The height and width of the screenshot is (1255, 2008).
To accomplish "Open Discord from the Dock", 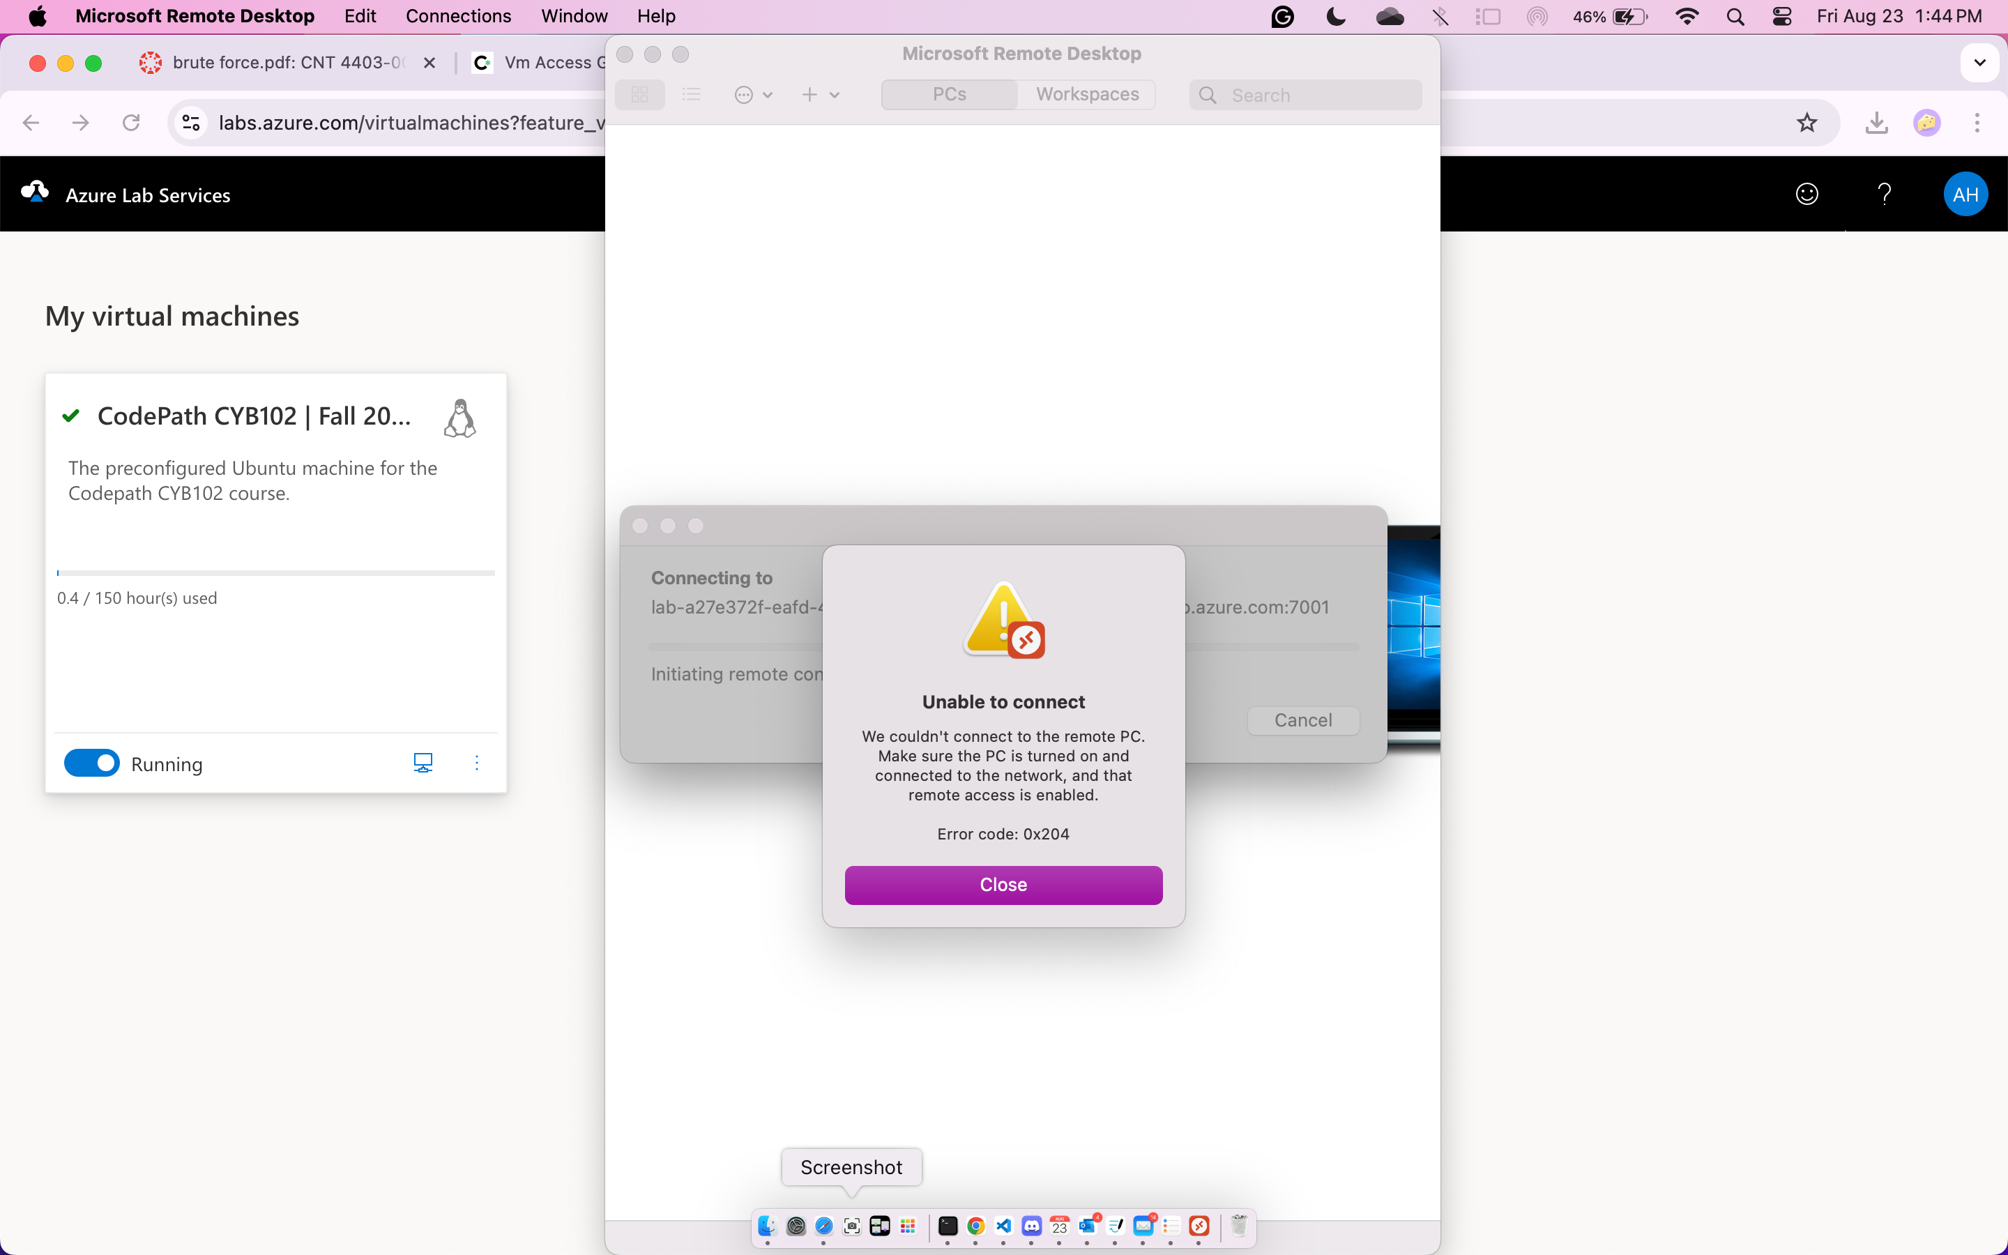I will (x=1030, y=1227).
